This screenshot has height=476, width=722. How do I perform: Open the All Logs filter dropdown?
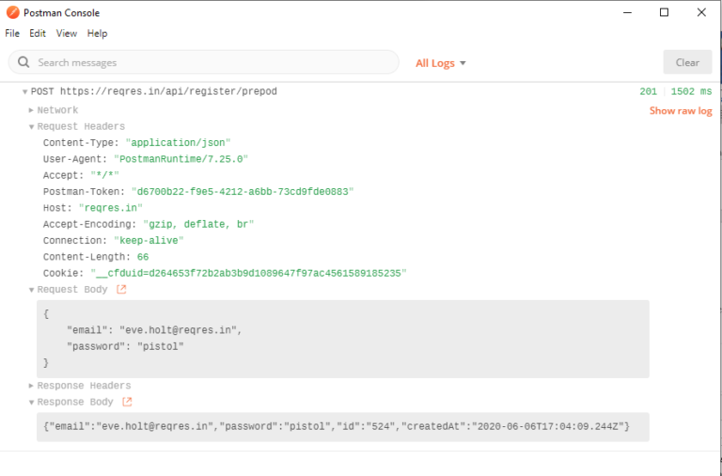point(441,63)
